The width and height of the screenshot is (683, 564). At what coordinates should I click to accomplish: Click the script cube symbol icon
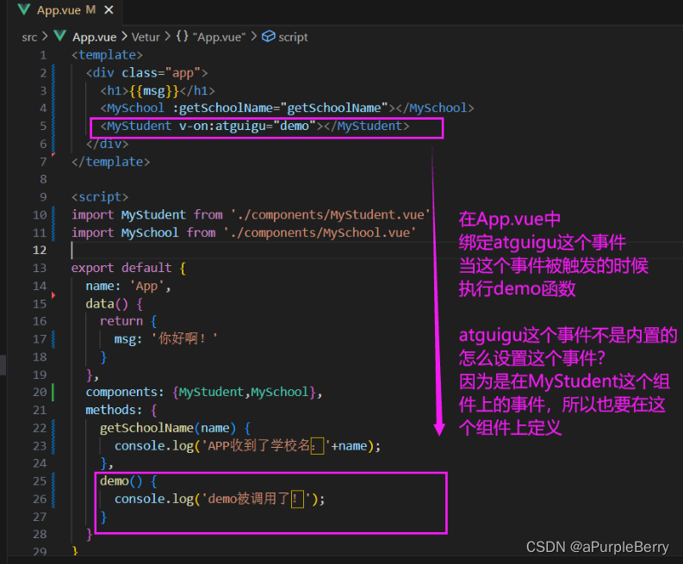(269, 36)
